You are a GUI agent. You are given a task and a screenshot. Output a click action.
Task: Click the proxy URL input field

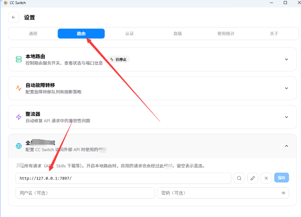point(123,178)
